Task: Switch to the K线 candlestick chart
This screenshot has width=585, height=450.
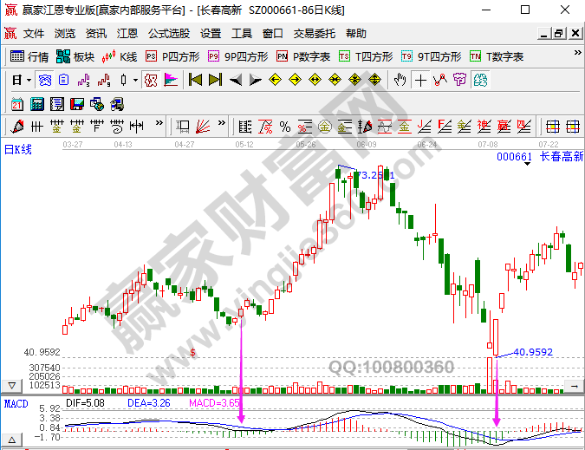Action: pos(120,57)
